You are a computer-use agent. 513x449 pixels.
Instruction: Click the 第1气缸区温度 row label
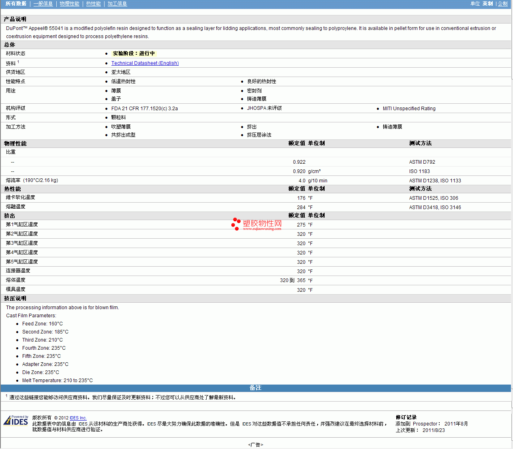(x=22, y=224)
